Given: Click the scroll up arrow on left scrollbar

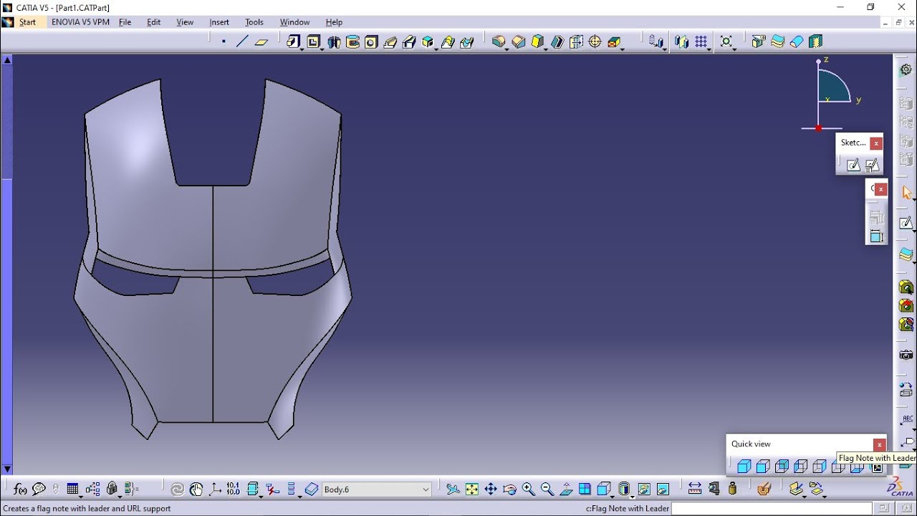Looking at the screenshot, I should (x=7, y=60).
